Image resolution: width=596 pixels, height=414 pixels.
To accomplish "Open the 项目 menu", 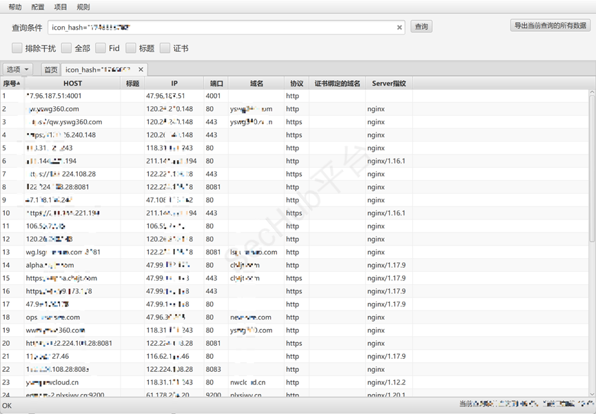I will tap(61, 7).
